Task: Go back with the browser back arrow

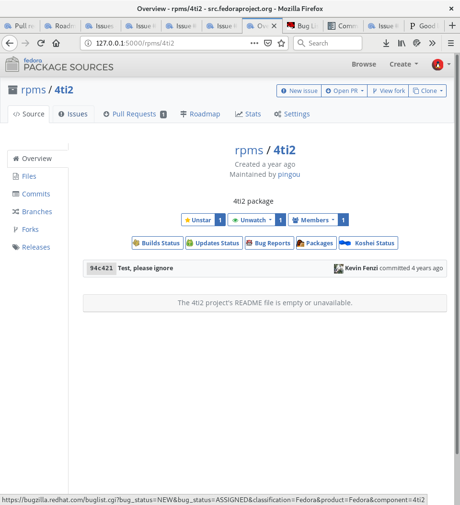Action: coord(10,43)
